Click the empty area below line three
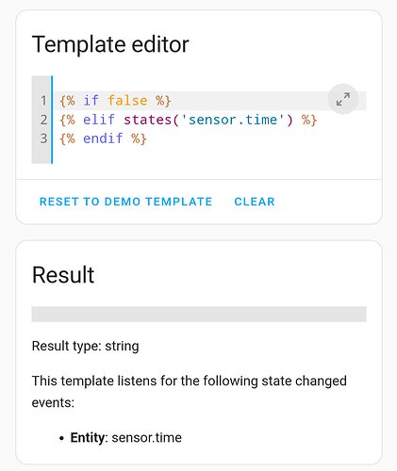The image size is (397, 471). click(209, 155)
